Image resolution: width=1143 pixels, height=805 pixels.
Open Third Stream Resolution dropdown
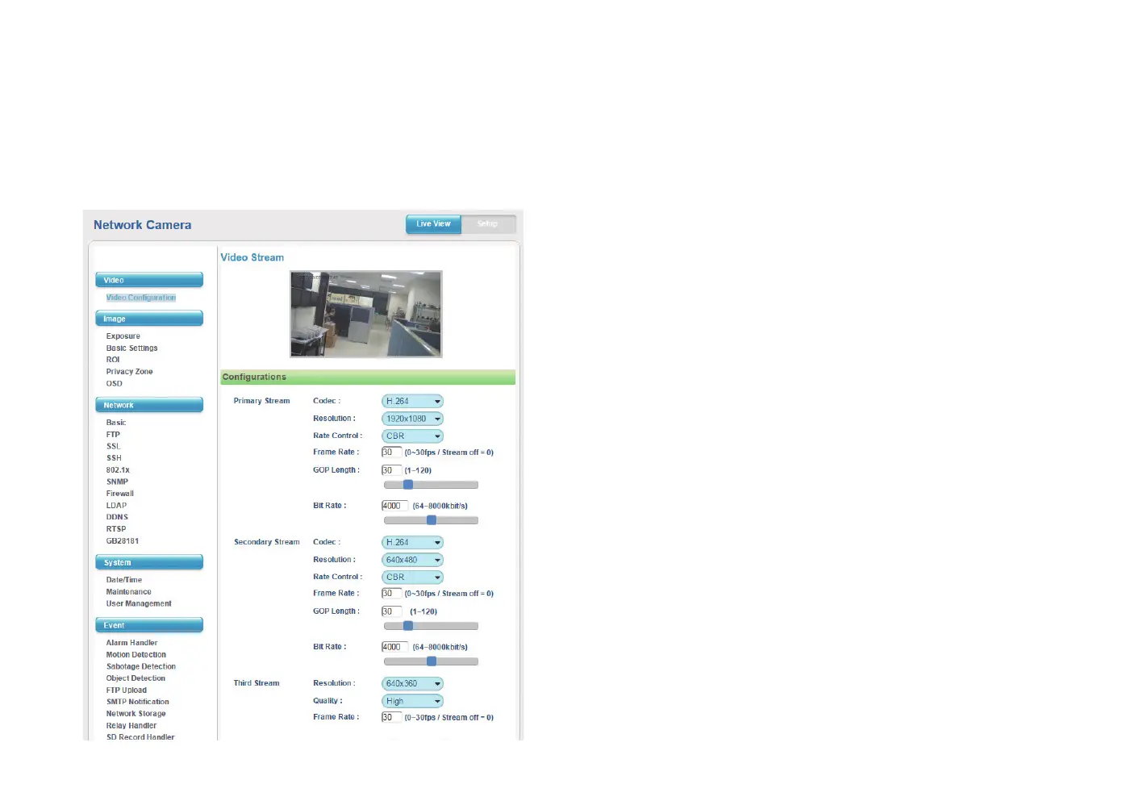click(412, 683)
